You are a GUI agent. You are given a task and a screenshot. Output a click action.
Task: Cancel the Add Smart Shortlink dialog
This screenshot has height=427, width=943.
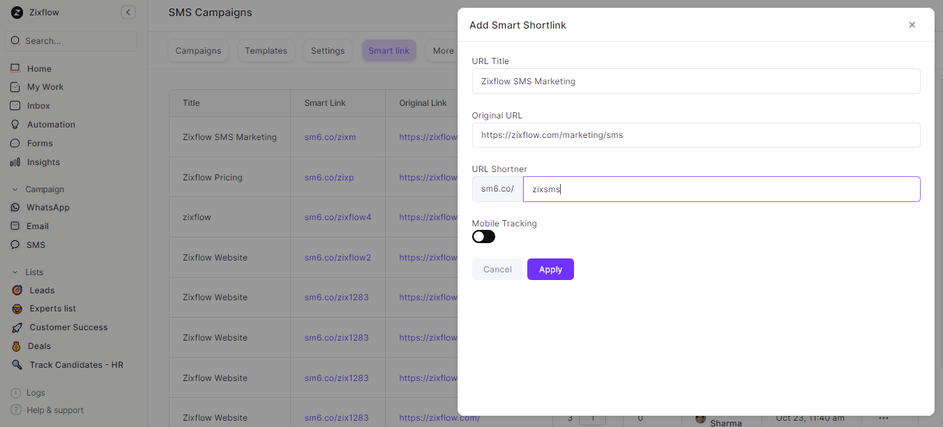(497, 270)
